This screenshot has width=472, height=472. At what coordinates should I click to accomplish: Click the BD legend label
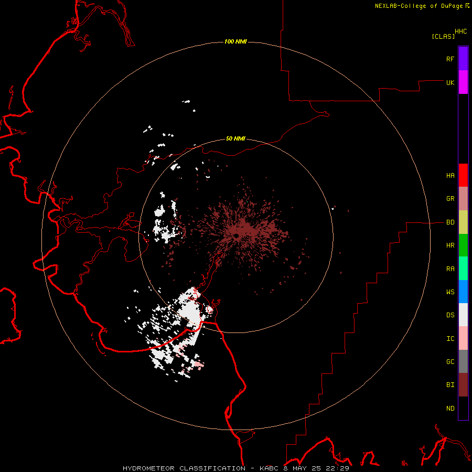point(450,222)
